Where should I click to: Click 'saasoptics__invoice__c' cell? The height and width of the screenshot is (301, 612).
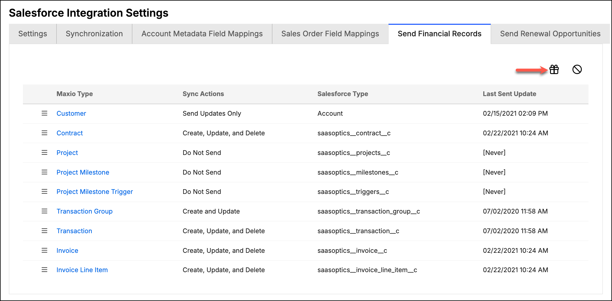[352, 250]
